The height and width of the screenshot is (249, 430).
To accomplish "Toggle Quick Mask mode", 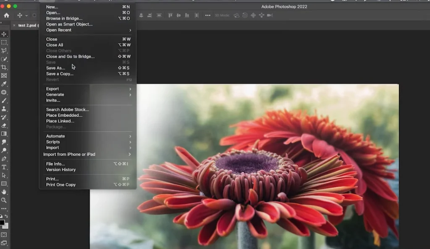I will tap(4, 235).
